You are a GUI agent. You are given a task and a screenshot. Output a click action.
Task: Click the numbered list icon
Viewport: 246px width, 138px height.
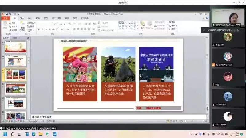point(80,24)
